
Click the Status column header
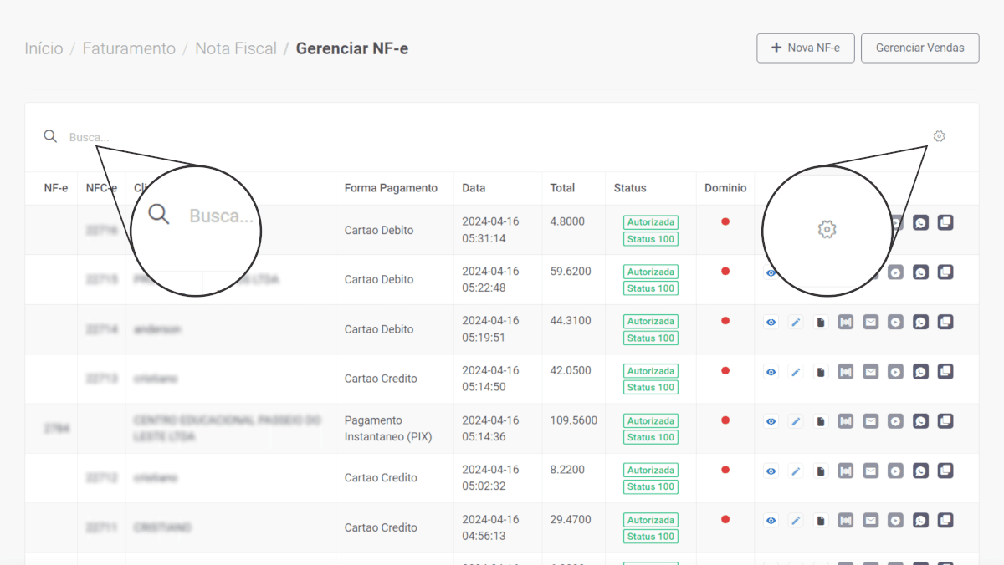point(630,188)
